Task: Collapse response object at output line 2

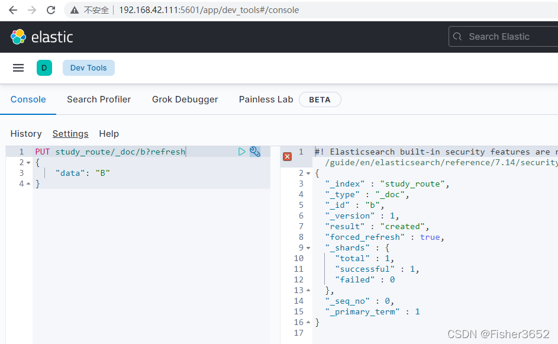Action: click(x=308, y=173)
